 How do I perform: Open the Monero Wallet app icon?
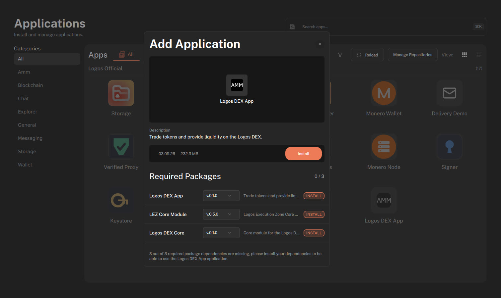point(384,93)
